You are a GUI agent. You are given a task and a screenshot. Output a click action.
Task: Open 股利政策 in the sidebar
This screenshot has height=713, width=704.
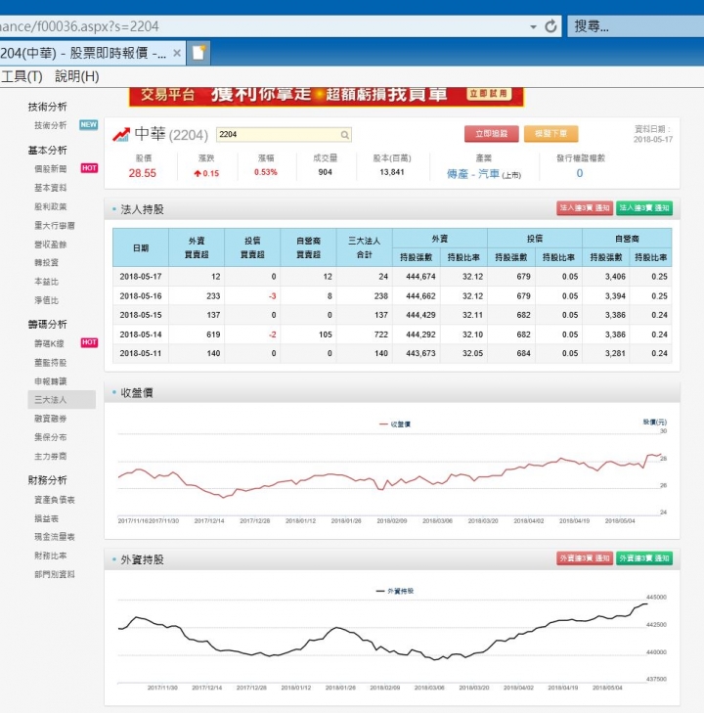51,206
